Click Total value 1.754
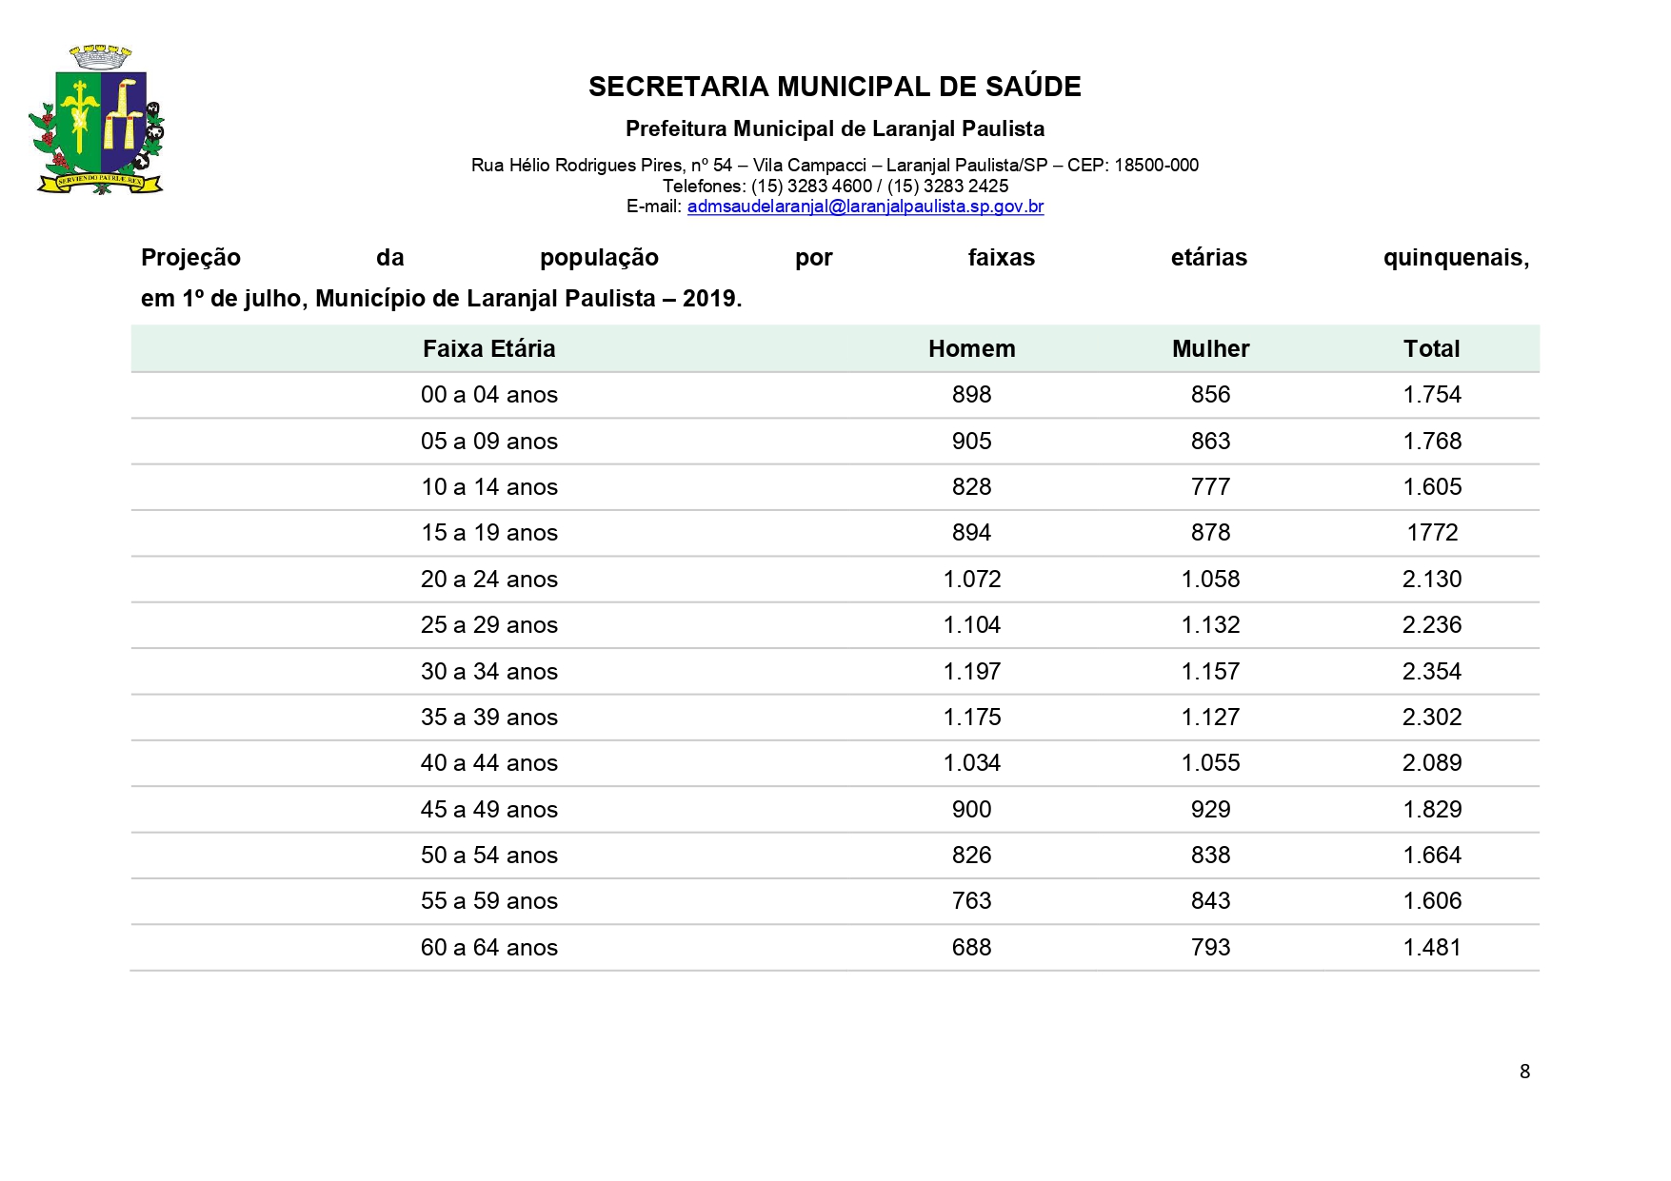The height and width of the screenshot is (1181, 1671). click(x=1432, y=395)
